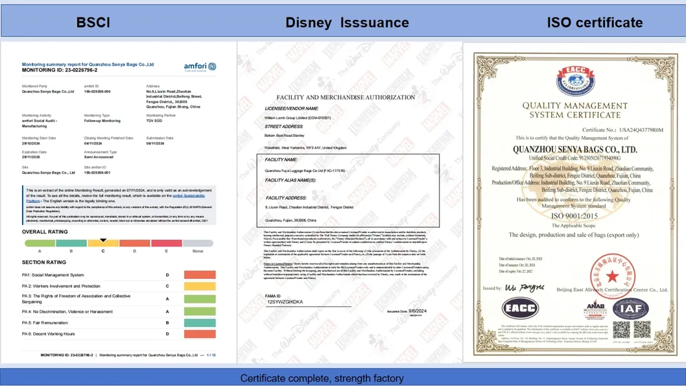This screenshot has height=386, width=686.
Task: Click 'MONITORING ID: 23-0226796-2' at the report top
Action: [60, 70]
